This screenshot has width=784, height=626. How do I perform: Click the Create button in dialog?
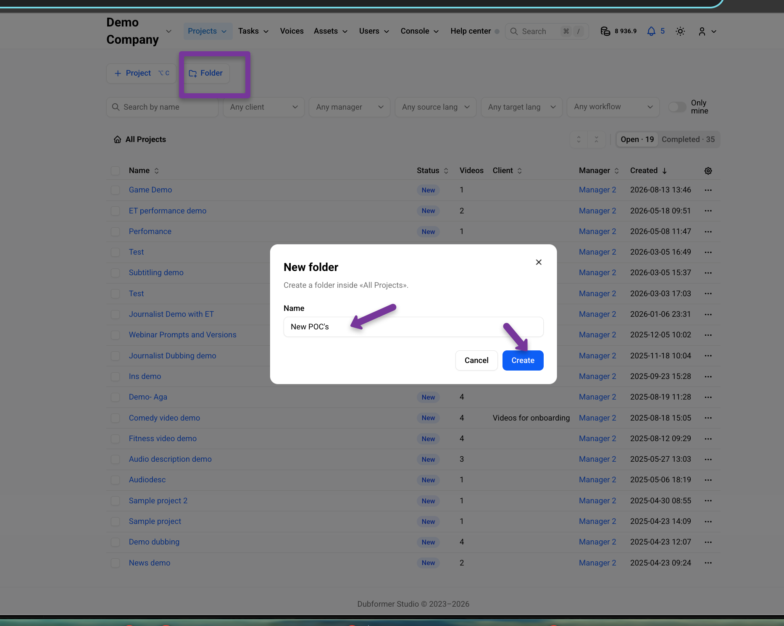click(x=523, y=360)
